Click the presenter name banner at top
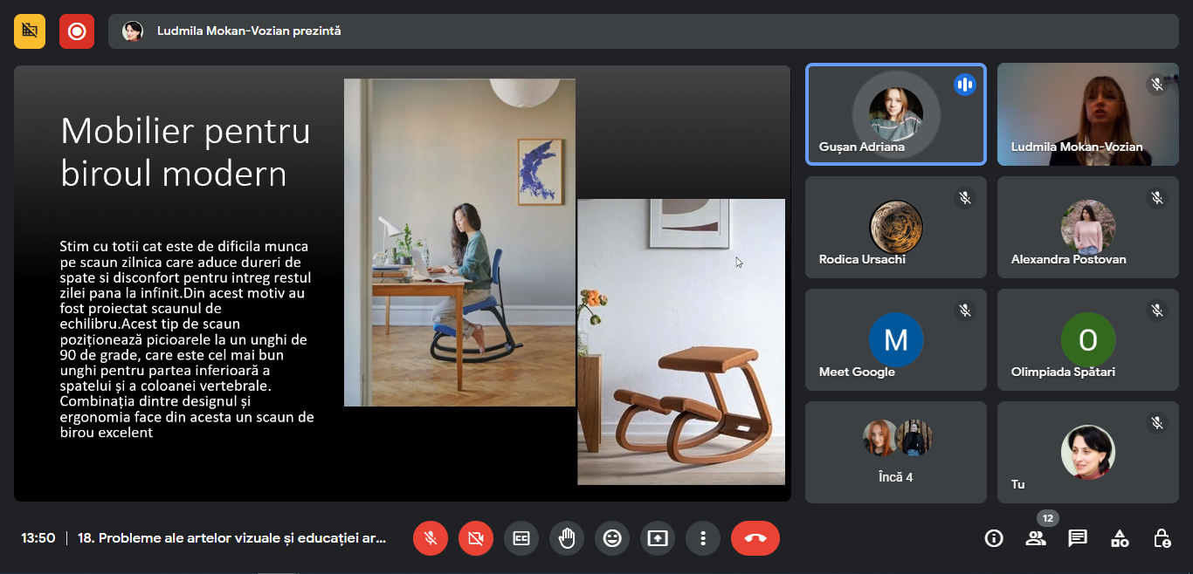1193x574 pixels. pyautogui.click(x=249, y=31)
